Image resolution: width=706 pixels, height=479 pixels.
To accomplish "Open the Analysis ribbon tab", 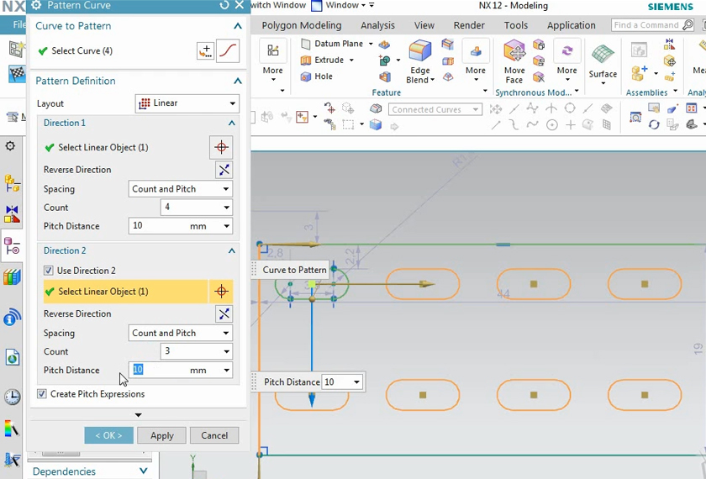I will click(377, 26).
